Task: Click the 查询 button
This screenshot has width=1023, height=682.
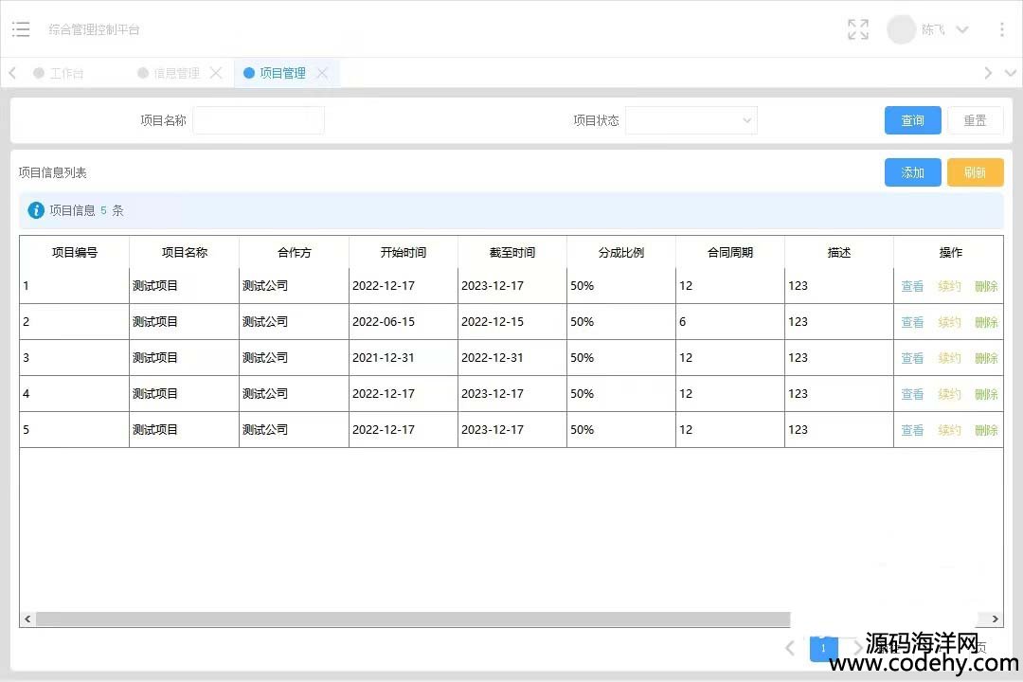Action: (912, 120)
